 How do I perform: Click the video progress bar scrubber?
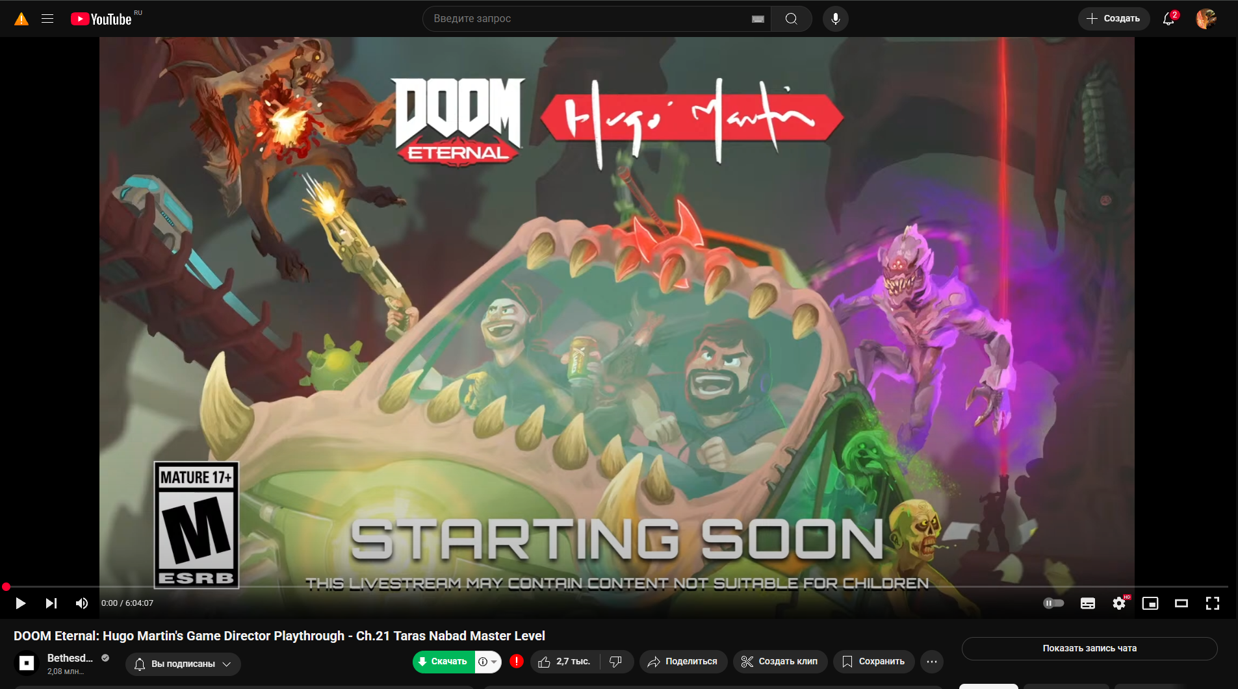pyautogui.click(x=6, y=587)
